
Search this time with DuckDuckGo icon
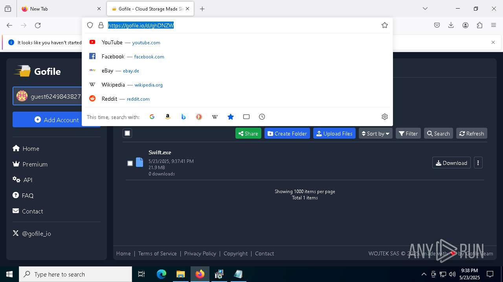(199, 117)
